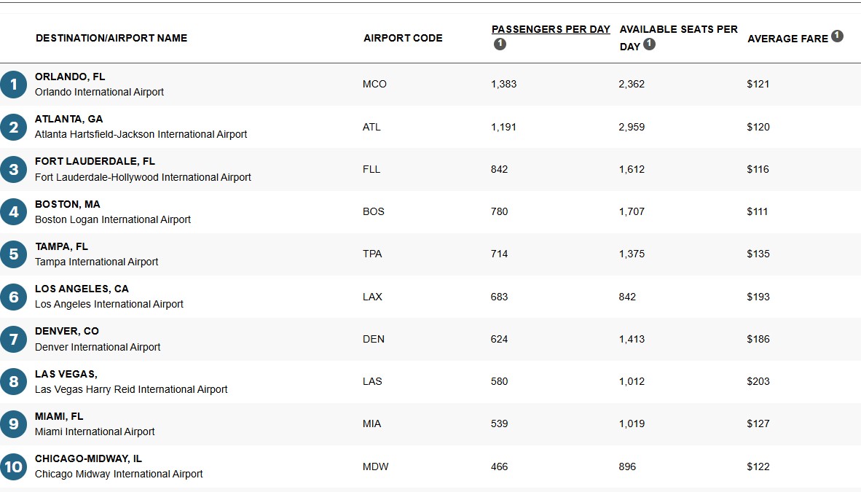Image resolution: width=861 pixels, height=492 pixels.
Task: Click the Average Fare column header
Action: (787, 39)
